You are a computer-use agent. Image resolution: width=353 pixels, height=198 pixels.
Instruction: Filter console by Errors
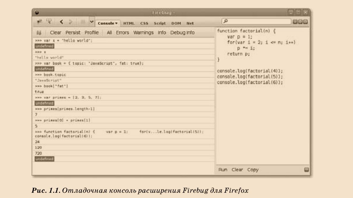(x=122, y=32)
